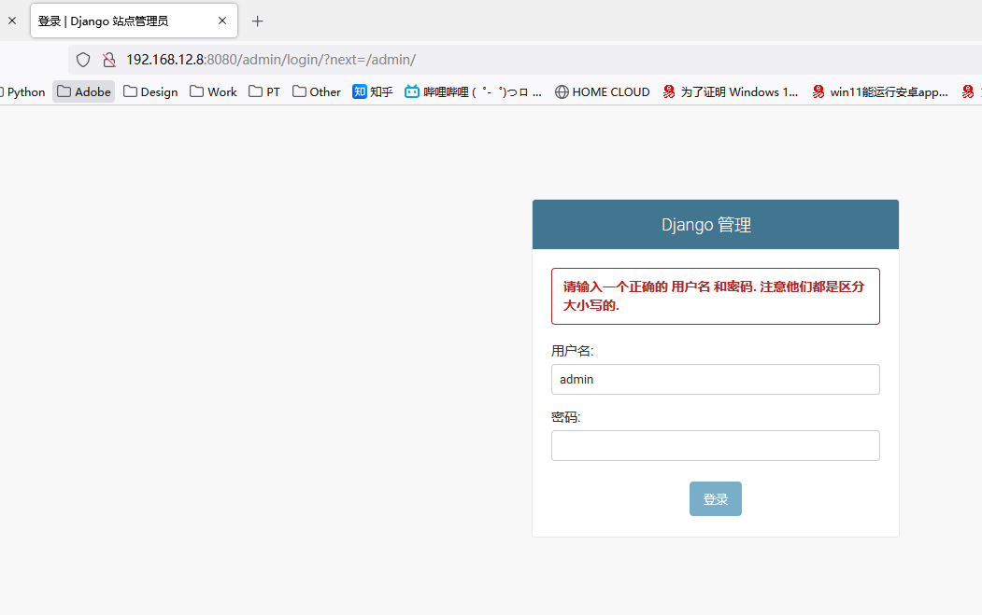The width and height of the screenshot is (982, 615).
Task: Close the Django login tab
Action: pos(222,21)
